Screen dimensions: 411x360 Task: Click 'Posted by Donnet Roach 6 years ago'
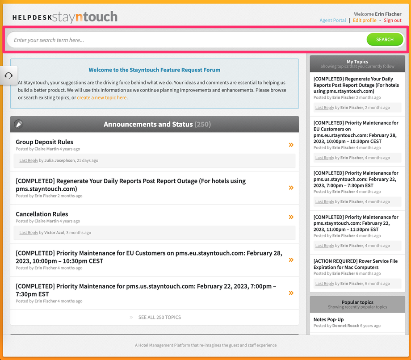pyautogui.click(x=347, y=326)
